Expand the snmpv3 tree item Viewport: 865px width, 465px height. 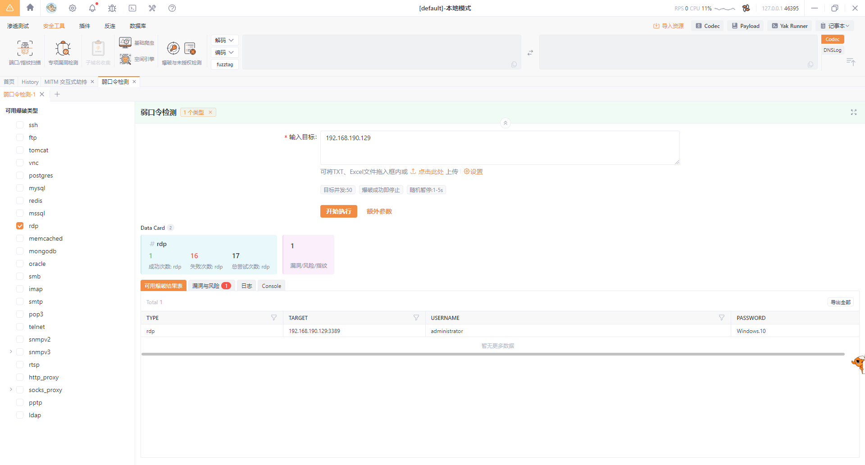(x=11, y=351)
